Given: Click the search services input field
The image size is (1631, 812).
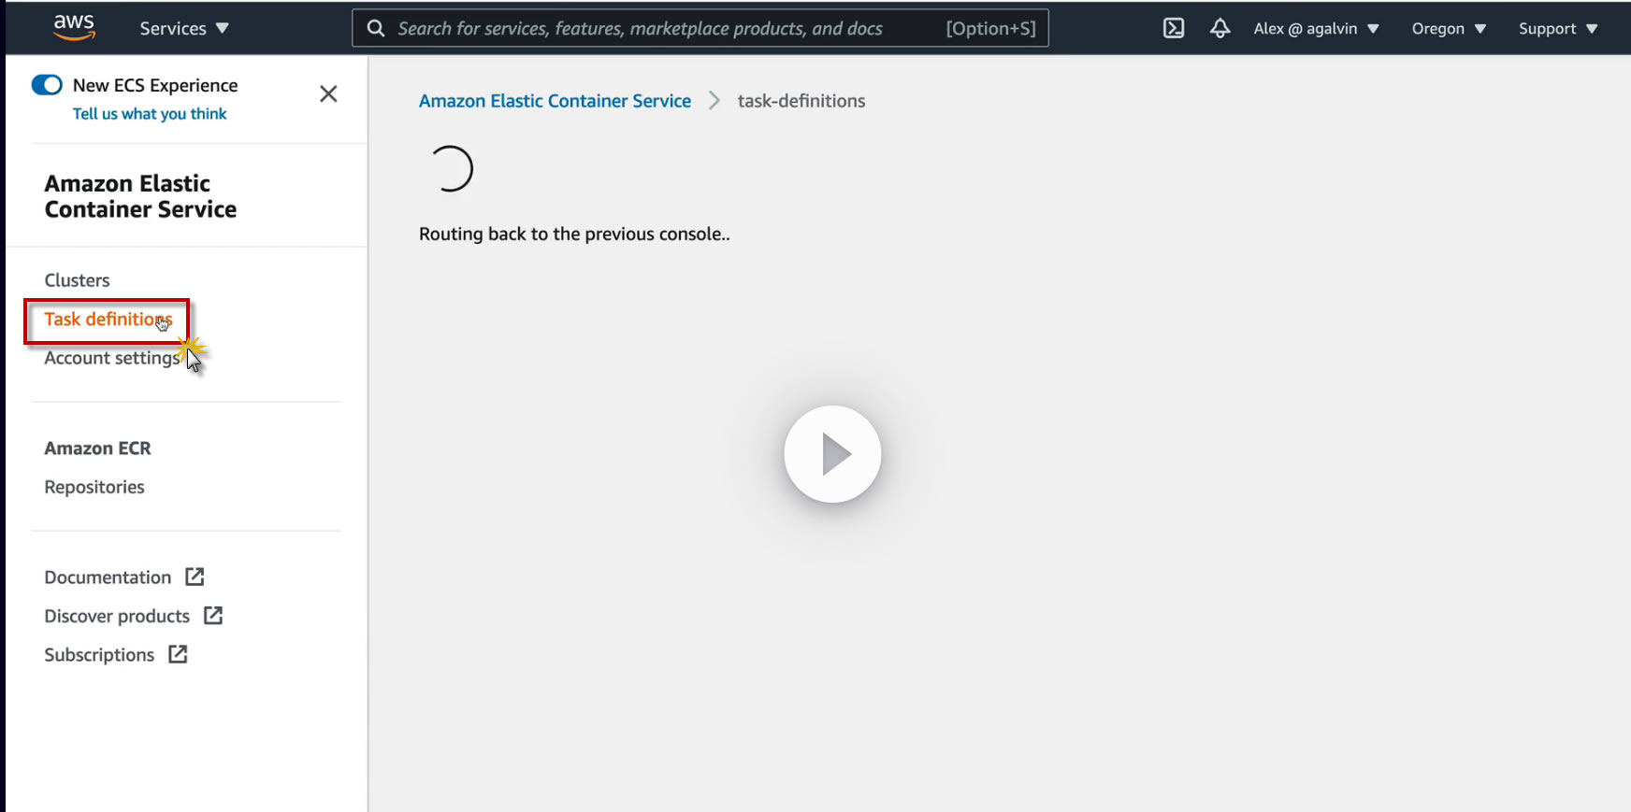Looking at the screenshot, I should pos(700,28).
